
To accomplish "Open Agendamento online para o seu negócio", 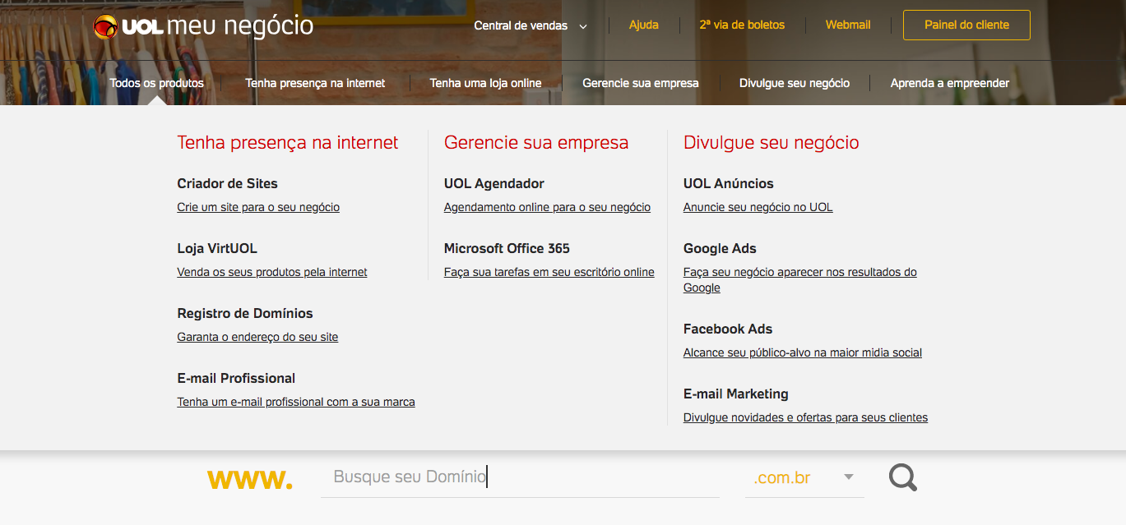I will click(x=547, y=207).
